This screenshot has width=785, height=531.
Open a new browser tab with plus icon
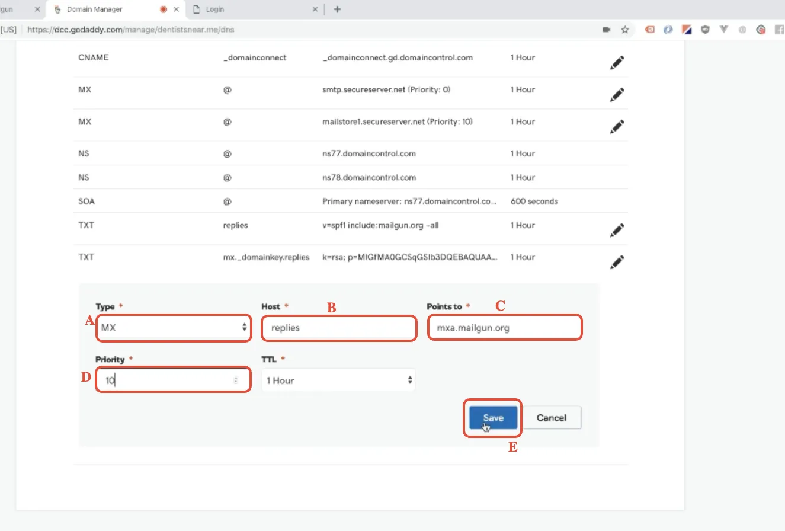click(337, 9)
